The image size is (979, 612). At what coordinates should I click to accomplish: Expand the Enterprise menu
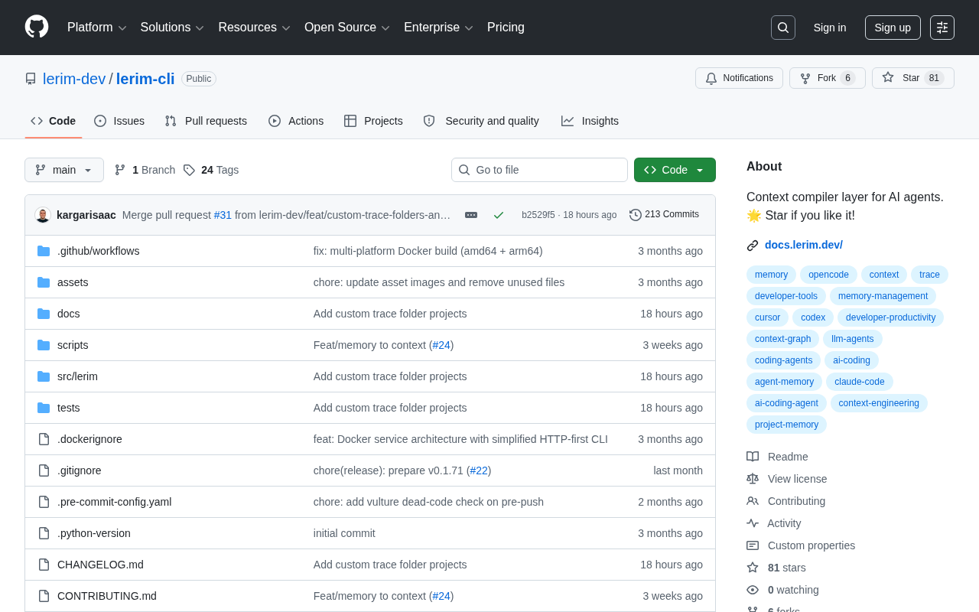(438, 28)
